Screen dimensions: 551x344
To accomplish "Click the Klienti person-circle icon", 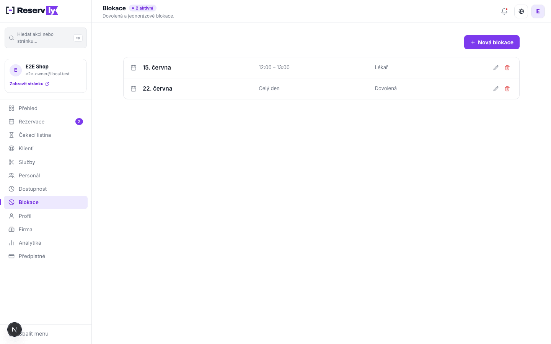I will point(11,148).
